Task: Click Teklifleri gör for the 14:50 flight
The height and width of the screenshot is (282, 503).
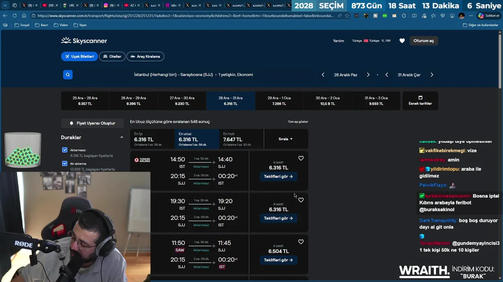Action: coord(278,177)
